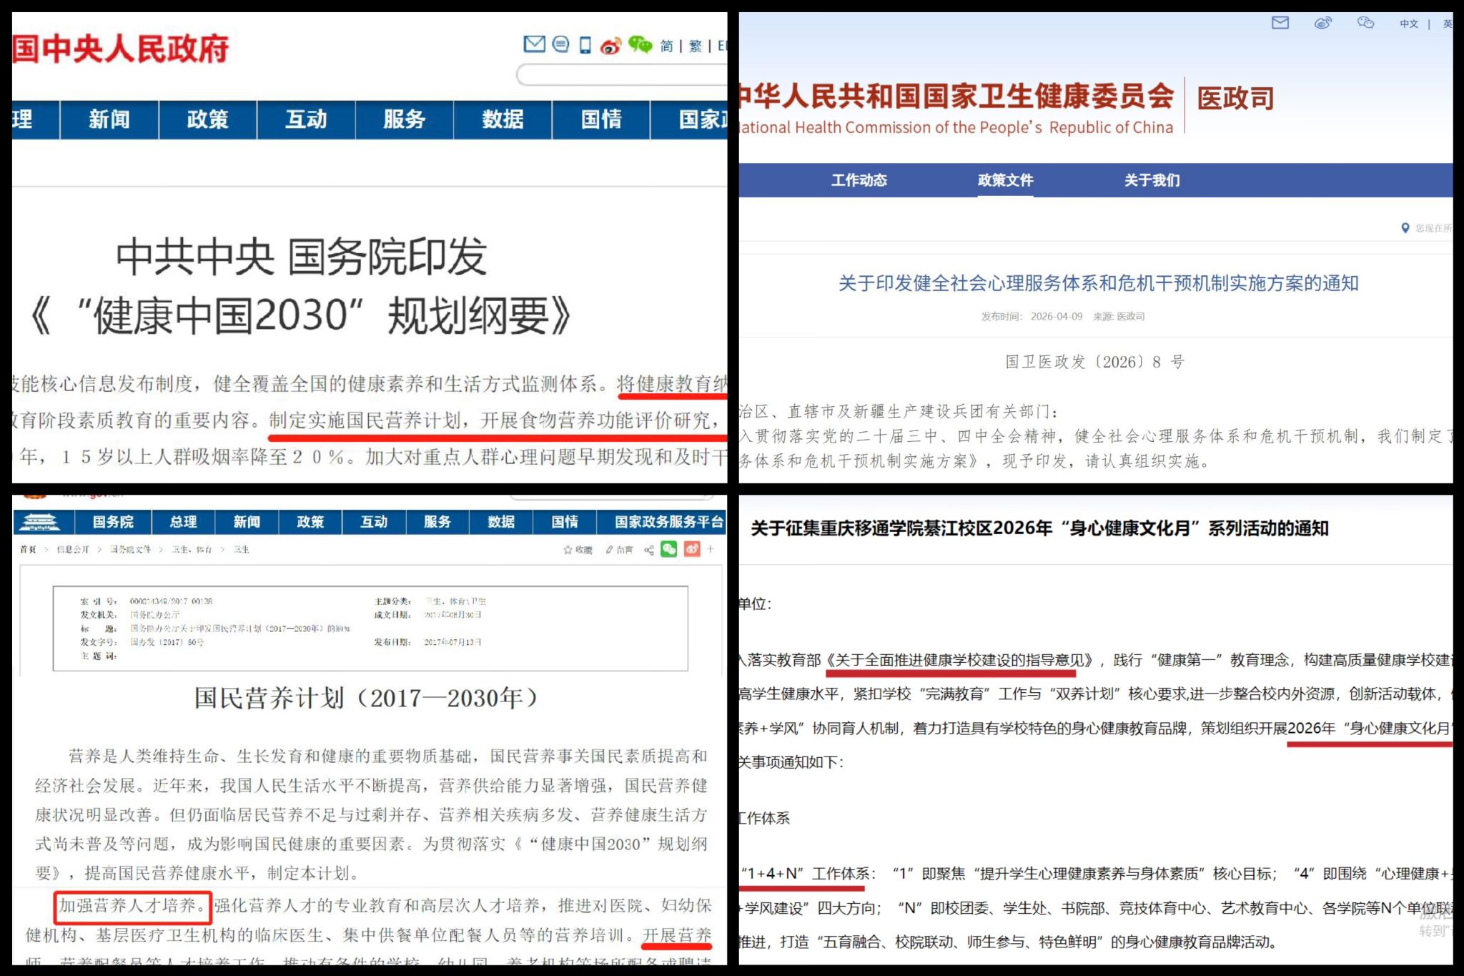Click the envelope icon on the 国家卫生健康委员会 page
1464x976 pixels.
click(1280, 23)
